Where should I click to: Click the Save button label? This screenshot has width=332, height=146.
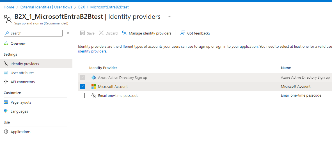click(91, 33)
